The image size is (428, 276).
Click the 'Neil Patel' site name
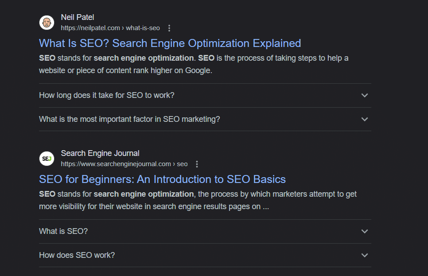tap(78, 17)
